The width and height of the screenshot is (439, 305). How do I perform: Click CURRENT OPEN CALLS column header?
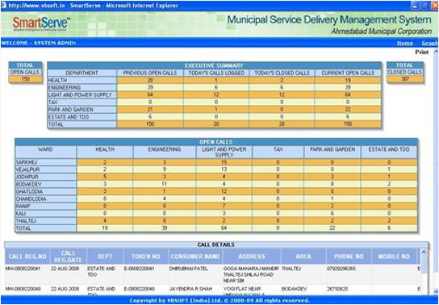pyautogui.click(x=348, y=73)
